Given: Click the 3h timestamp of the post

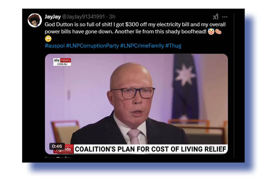Looking at the screenshot, I should click(112, 17).
